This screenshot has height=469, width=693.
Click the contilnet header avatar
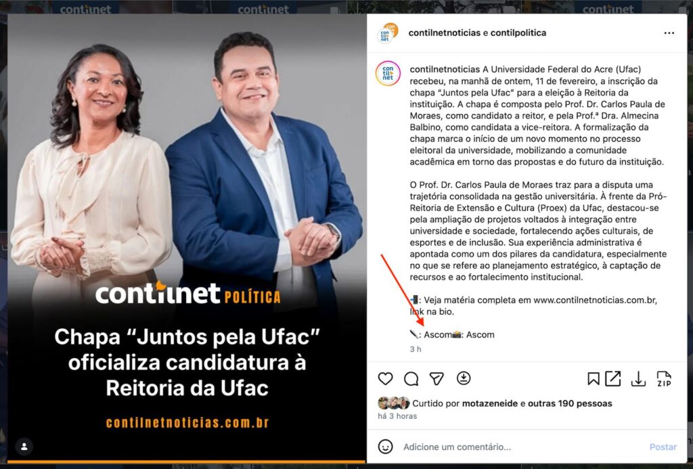click(x=388, y=33)
